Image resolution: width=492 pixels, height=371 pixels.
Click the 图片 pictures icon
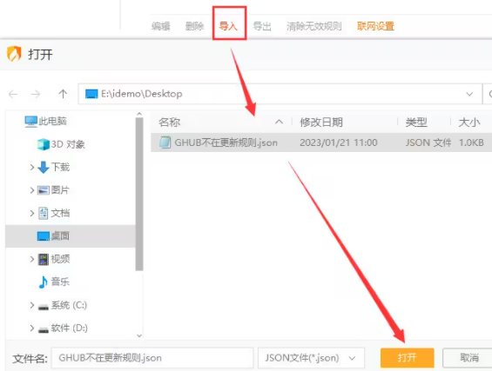pos(44,190)
